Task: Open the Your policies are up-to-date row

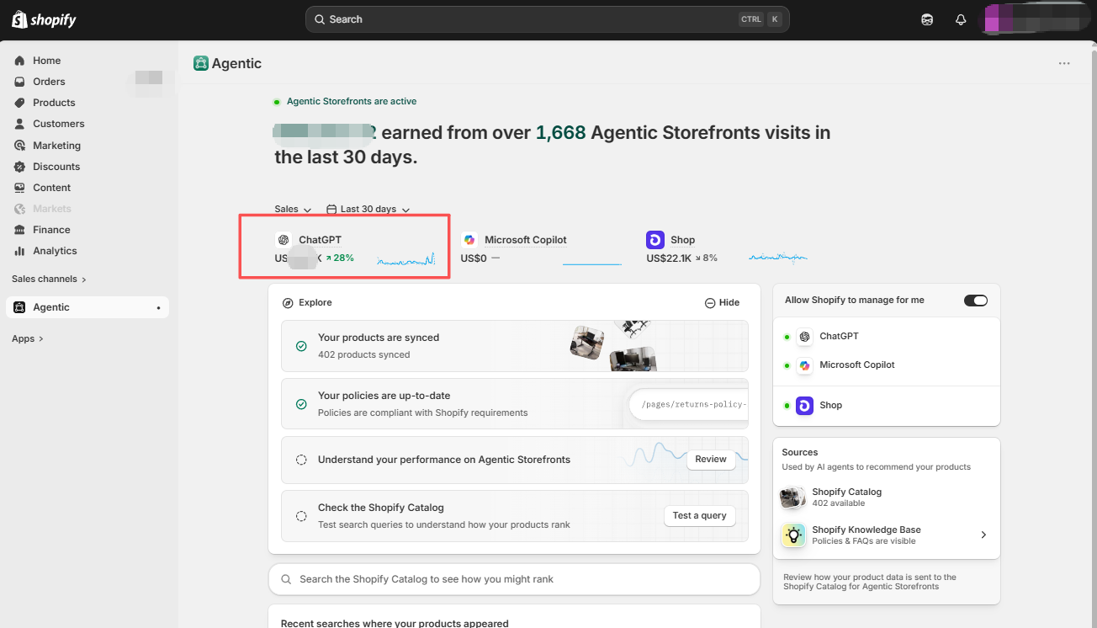Action: pyautogui.click(x=515, y=404)
